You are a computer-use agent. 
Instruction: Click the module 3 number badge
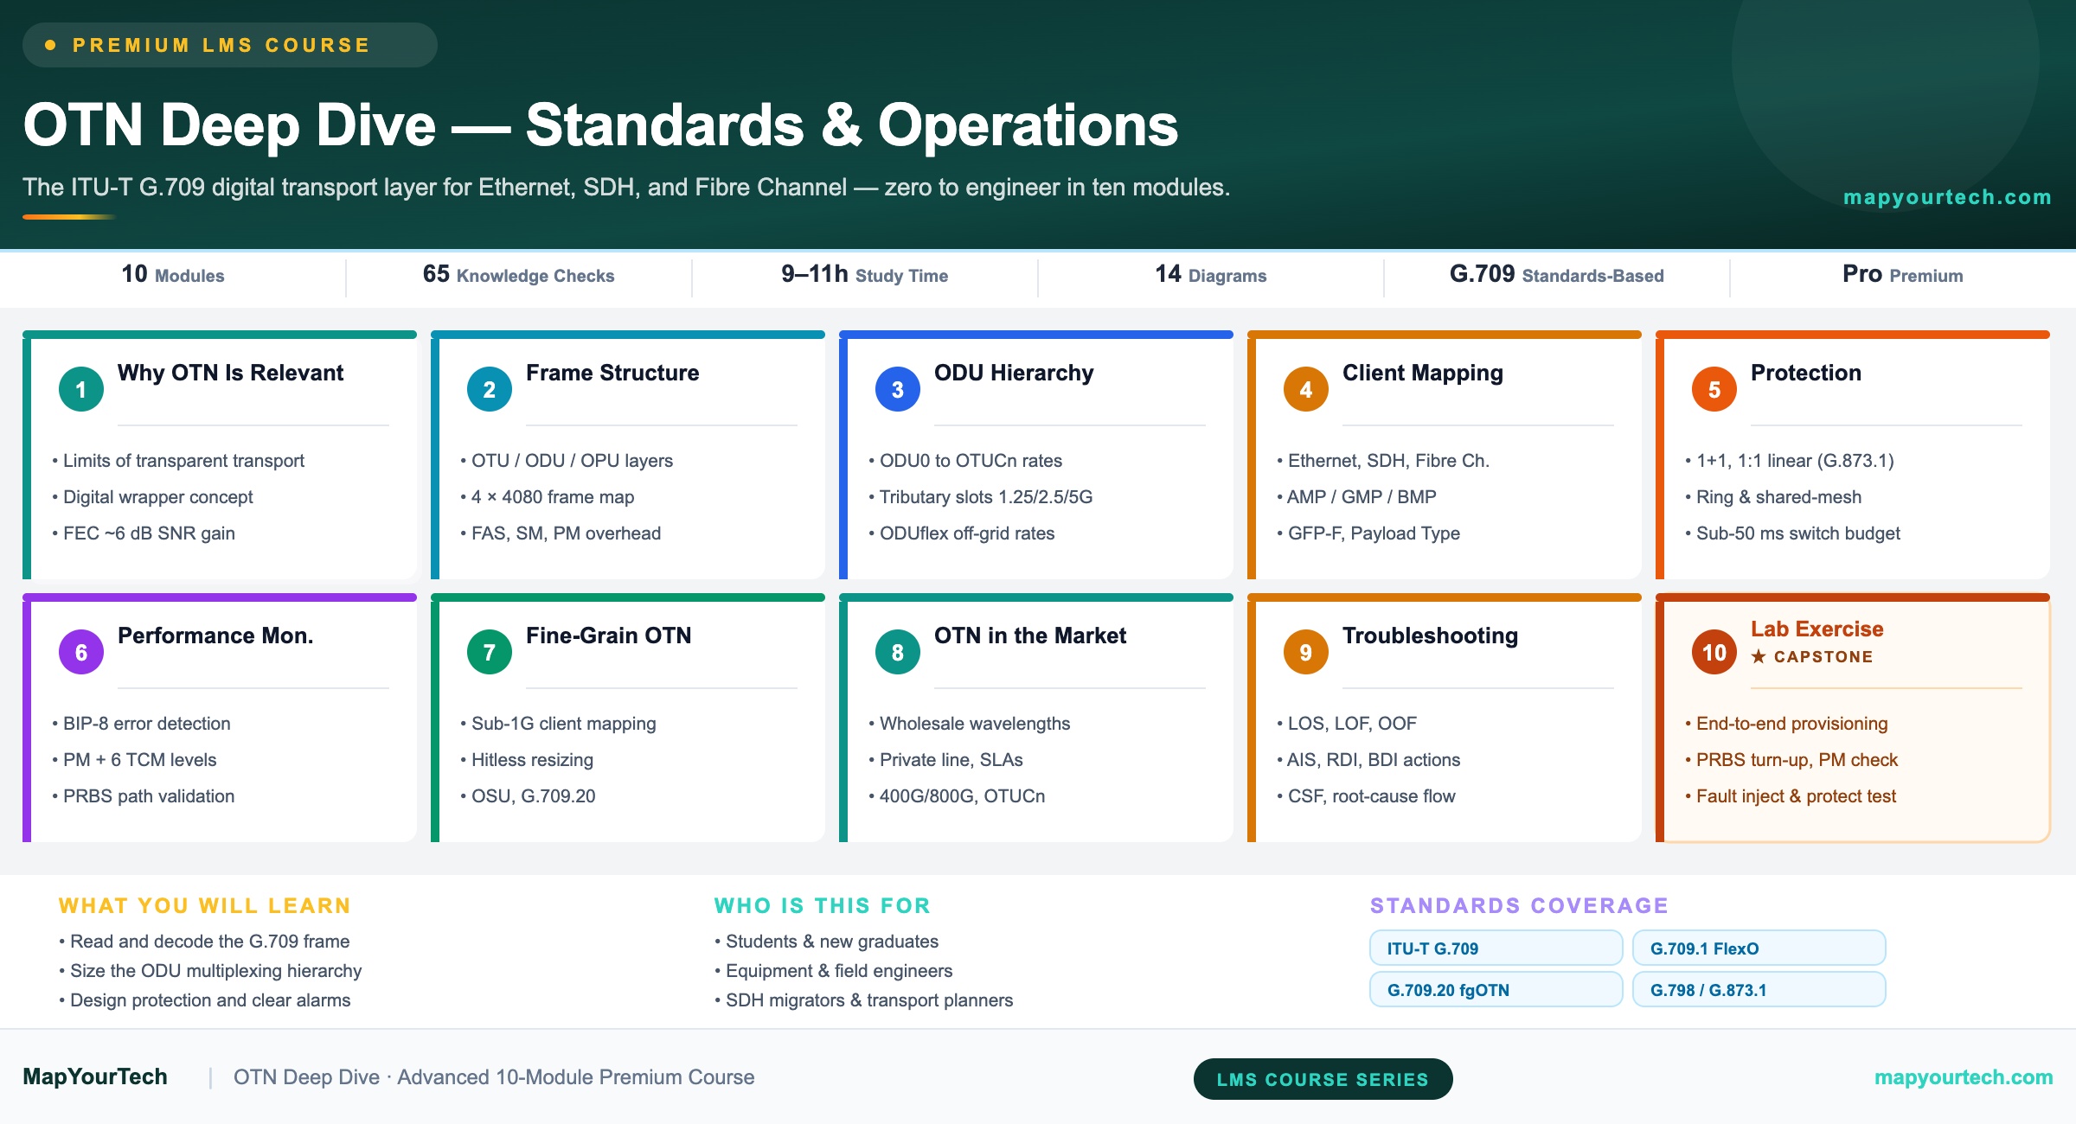(898, 389)
